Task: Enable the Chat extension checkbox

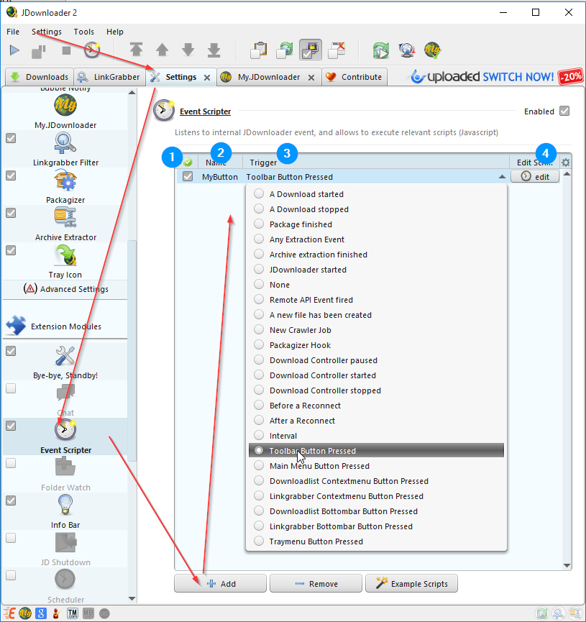Action: click(x=11, y=388)
